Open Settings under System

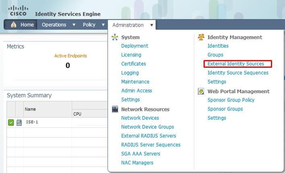[131, 100]
